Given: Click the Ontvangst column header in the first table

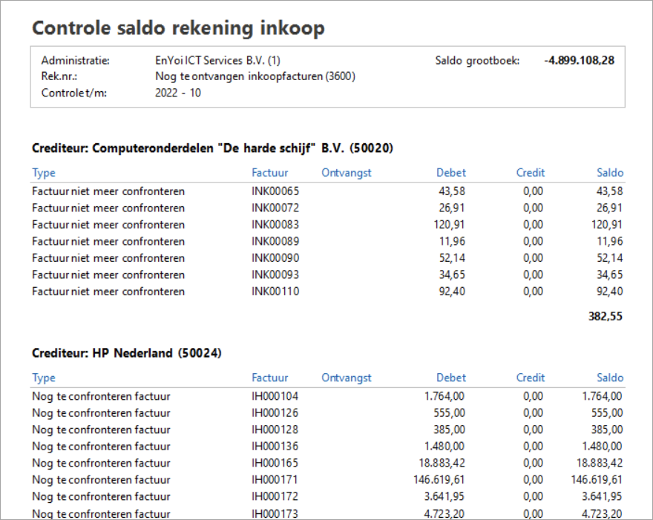Looking at the screenshot, I should 346,173.
